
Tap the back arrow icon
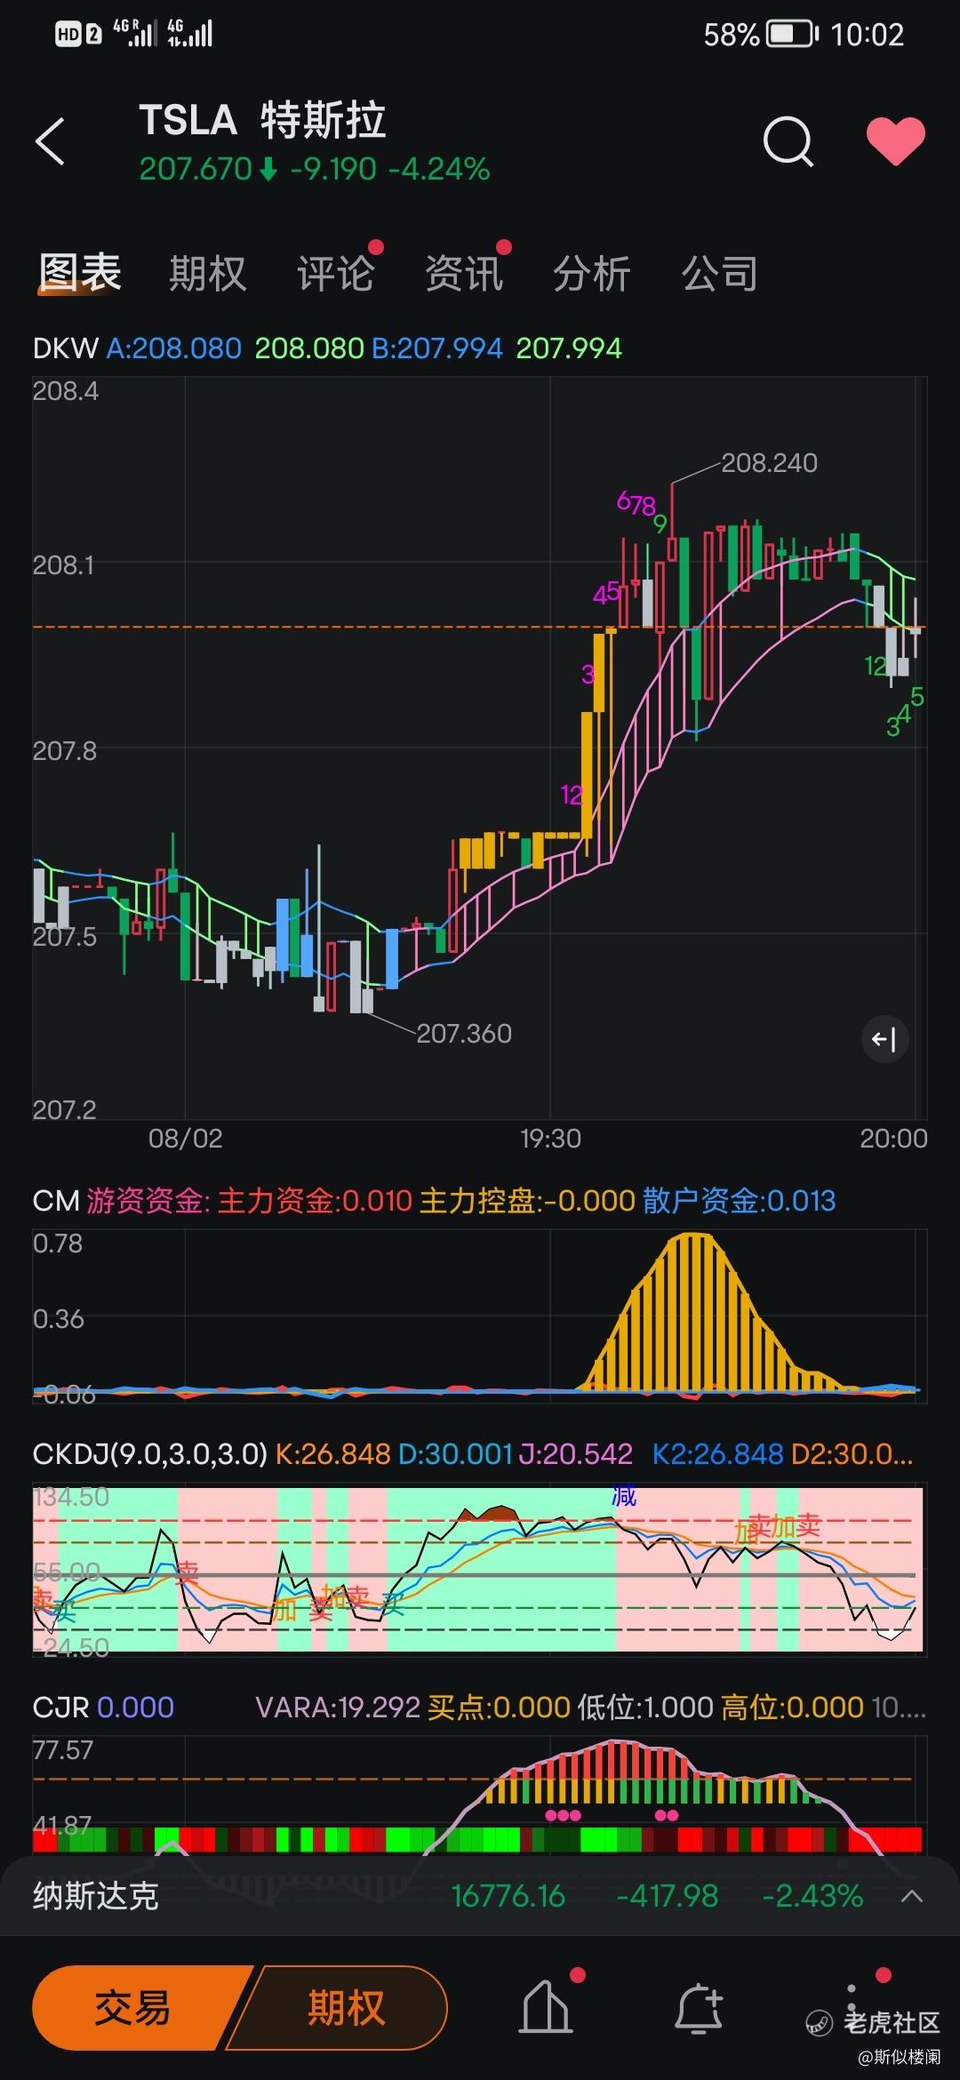coord(51,142)
